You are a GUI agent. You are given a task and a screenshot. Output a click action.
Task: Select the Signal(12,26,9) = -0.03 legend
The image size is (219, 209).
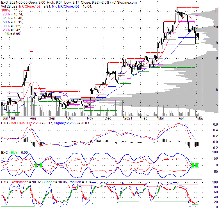coord(71,123)
